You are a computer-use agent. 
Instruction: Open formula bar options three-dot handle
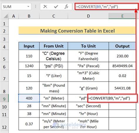[35, 7]
